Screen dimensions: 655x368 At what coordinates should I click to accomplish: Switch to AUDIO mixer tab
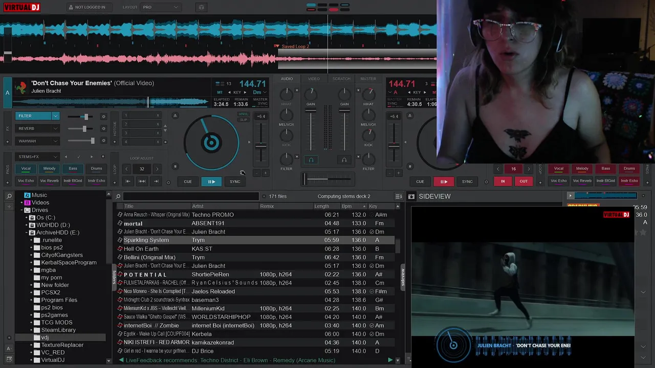pyautogui.click(x=287, y=79)
